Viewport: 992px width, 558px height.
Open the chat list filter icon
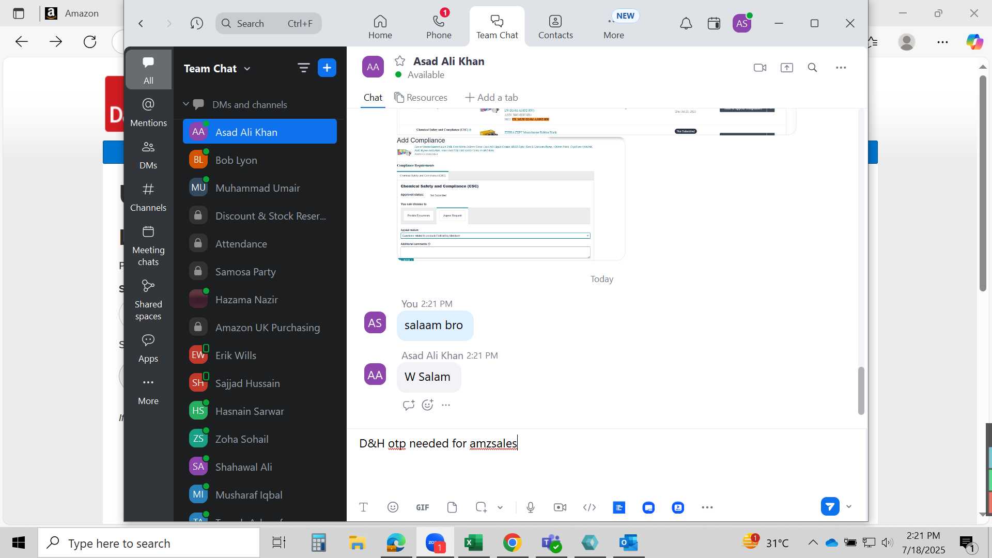[x=303, y=68]
